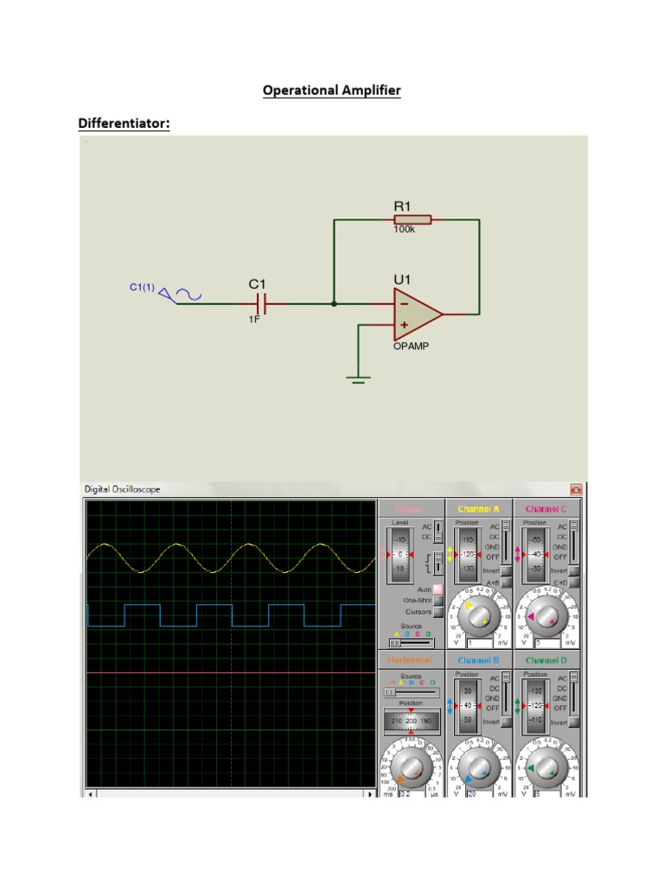Click the op-amp U1 symbol in schematic

point(417,315)
